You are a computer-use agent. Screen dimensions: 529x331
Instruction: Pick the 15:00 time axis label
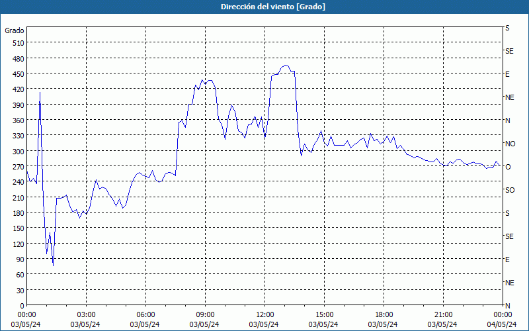click(x=324, y=315)
